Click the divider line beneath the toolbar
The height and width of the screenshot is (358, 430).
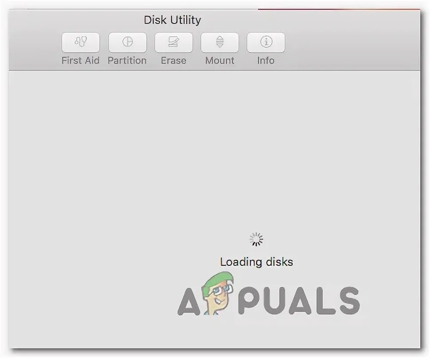point(215,70)
